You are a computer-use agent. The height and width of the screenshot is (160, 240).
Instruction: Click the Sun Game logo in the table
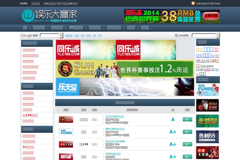[x=66, y=120]
